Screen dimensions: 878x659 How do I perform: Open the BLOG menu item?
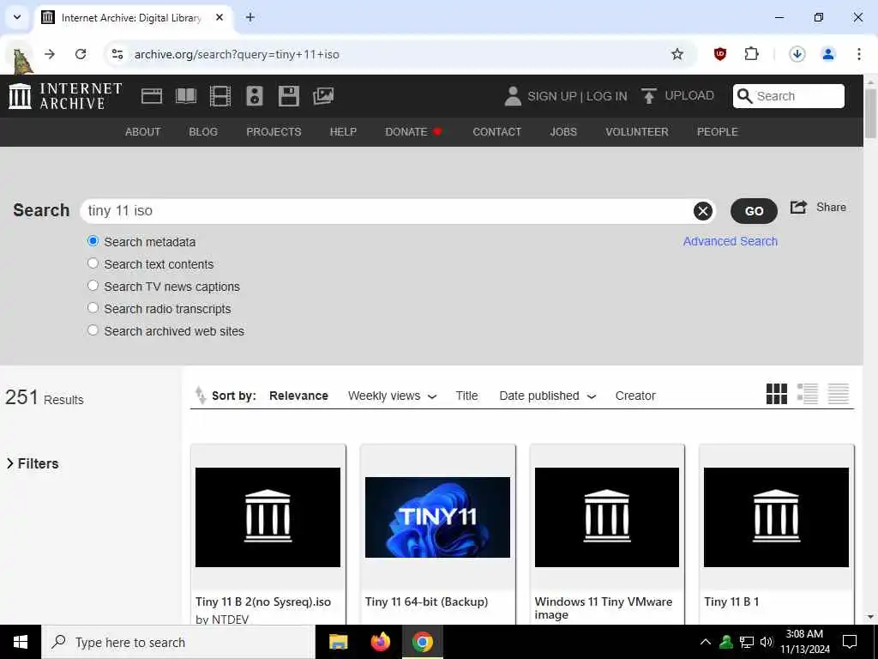coord(203,131)
